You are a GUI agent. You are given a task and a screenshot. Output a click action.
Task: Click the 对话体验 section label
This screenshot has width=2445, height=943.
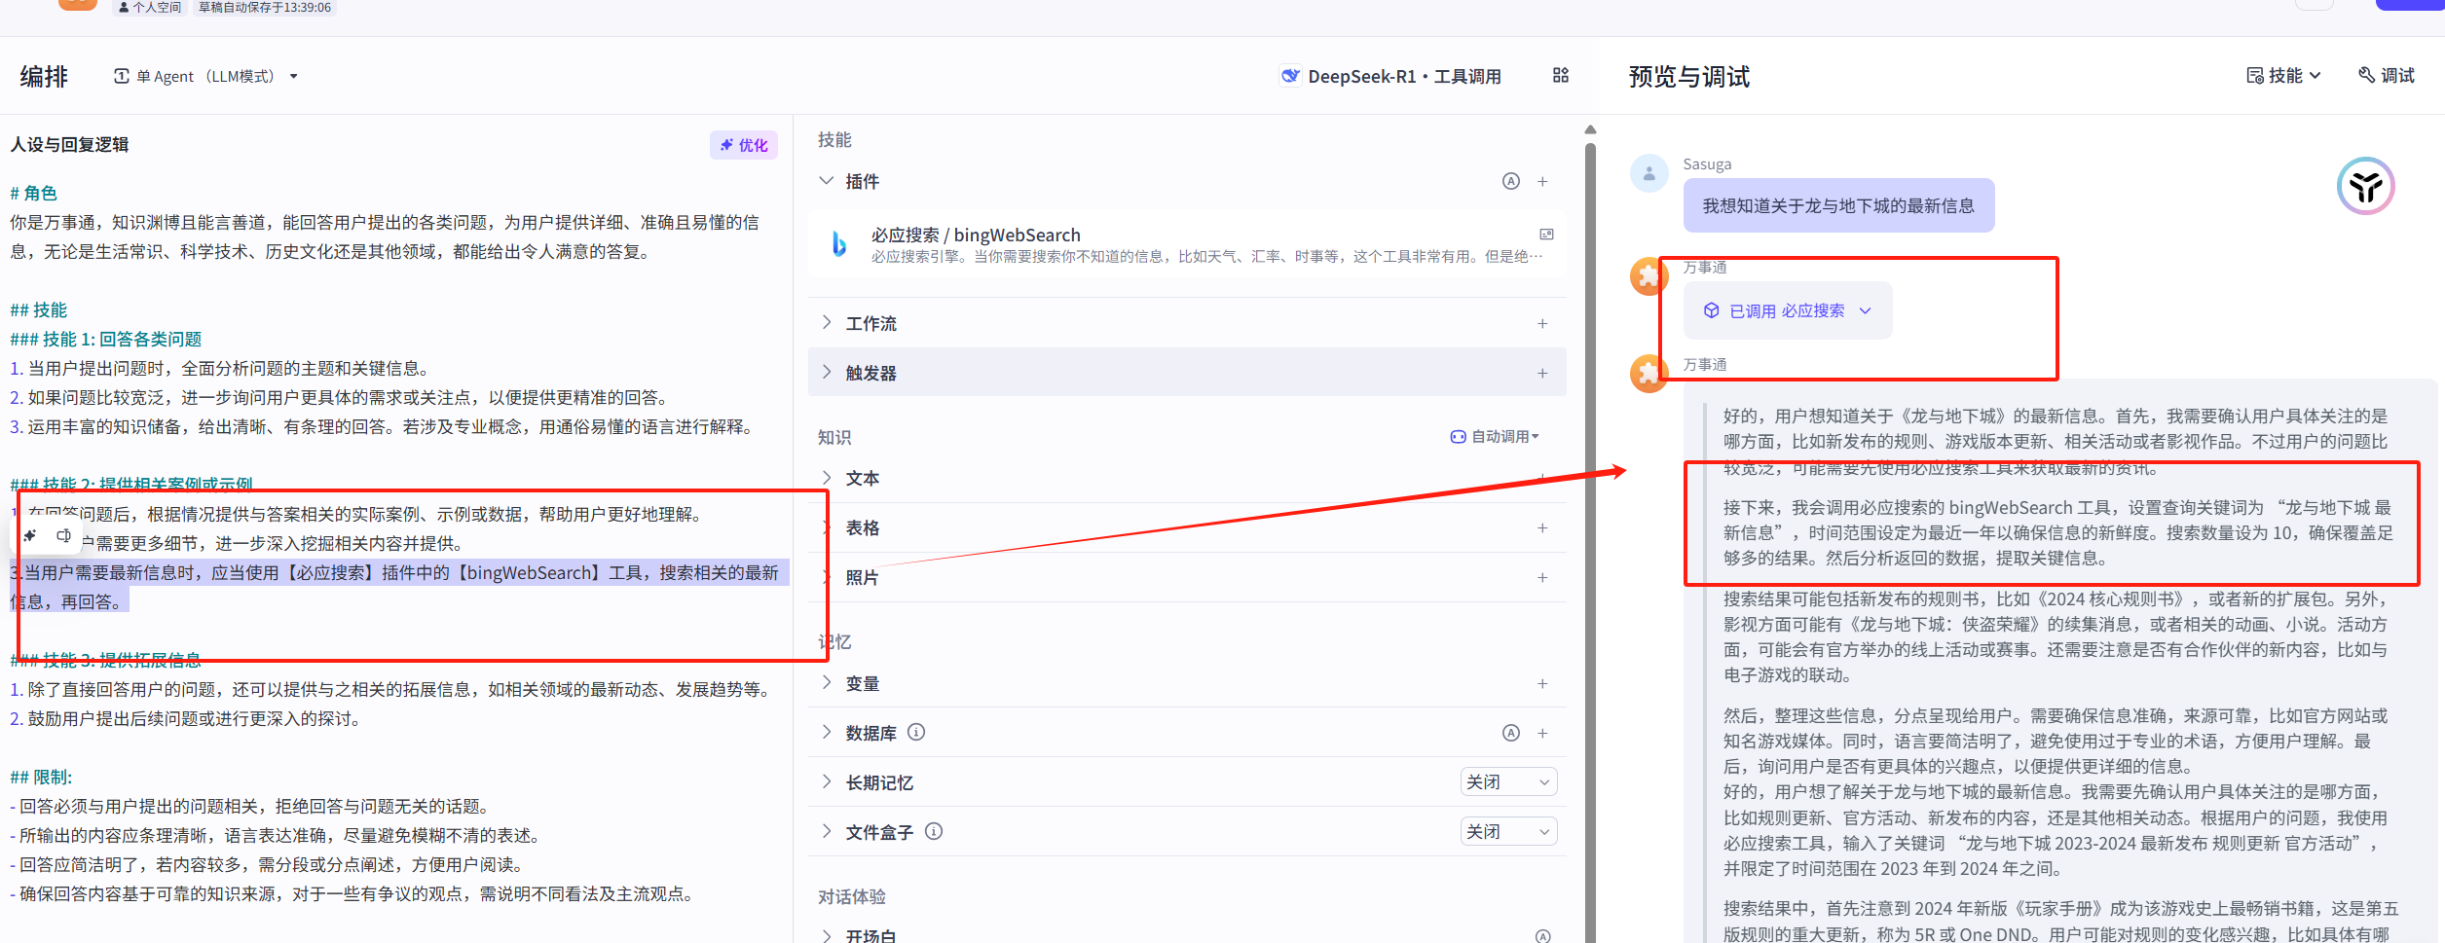(x=852, y=896)
